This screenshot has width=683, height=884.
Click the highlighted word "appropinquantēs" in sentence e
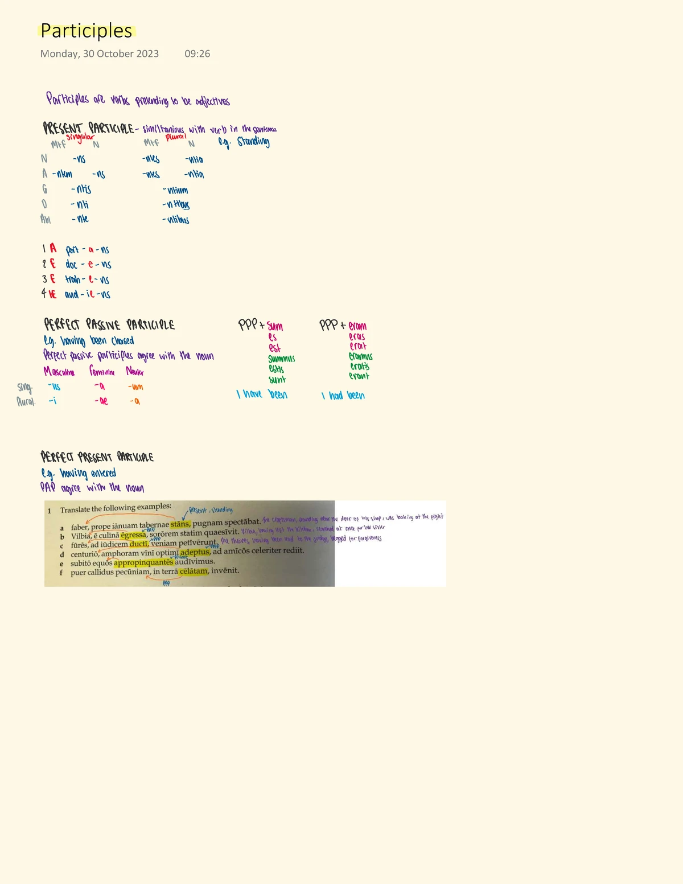[x=143, y=562]
